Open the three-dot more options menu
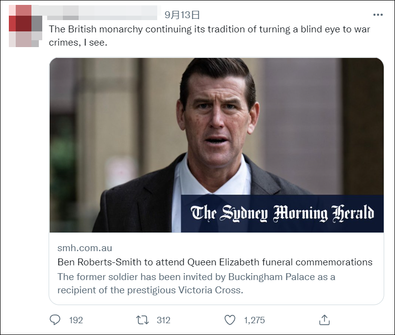The image size is (395, 335). [377, 15]
